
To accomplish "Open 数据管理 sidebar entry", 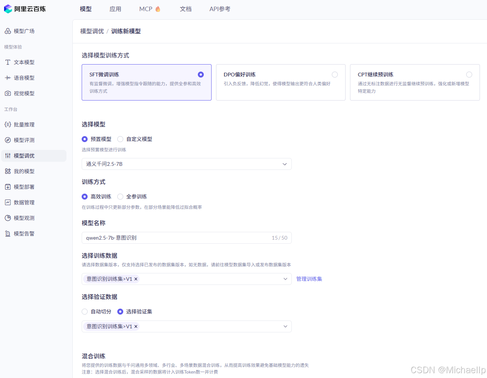I will coord(34,203).
